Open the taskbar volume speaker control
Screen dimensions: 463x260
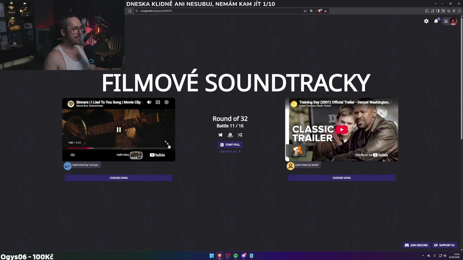click(445, 256)
